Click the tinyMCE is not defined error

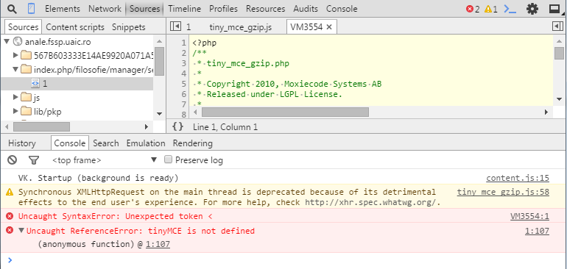point(141,231)
